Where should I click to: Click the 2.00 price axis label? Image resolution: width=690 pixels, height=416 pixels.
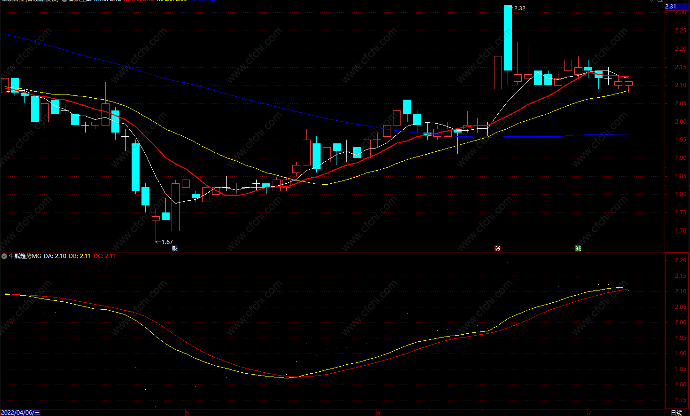point(681,122)
